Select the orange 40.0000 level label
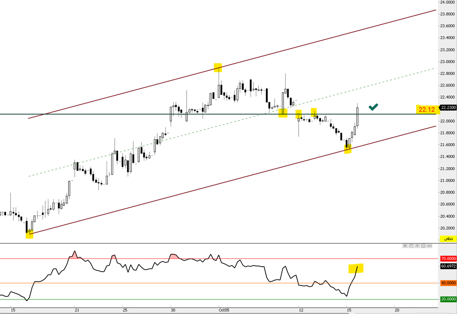Image resolution: width=457 pixels, height=314 pixels. (x=447, y=283)
